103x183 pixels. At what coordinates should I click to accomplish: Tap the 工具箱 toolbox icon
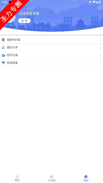tap(51, 177)
